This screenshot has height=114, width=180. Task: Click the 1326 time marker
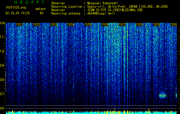click(x=105, y=25)
